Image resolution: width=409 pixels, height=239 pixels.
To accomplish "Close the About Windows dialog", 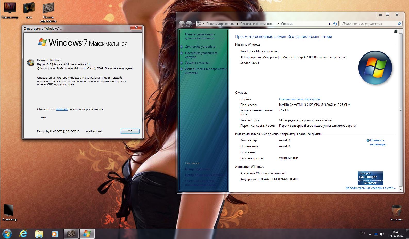I will [x=136, y=27].
